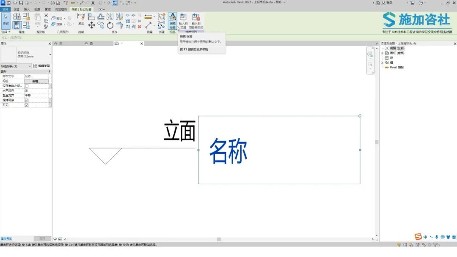Select Families node in Project Browser
457x257 pixels.
coord(391,57)
